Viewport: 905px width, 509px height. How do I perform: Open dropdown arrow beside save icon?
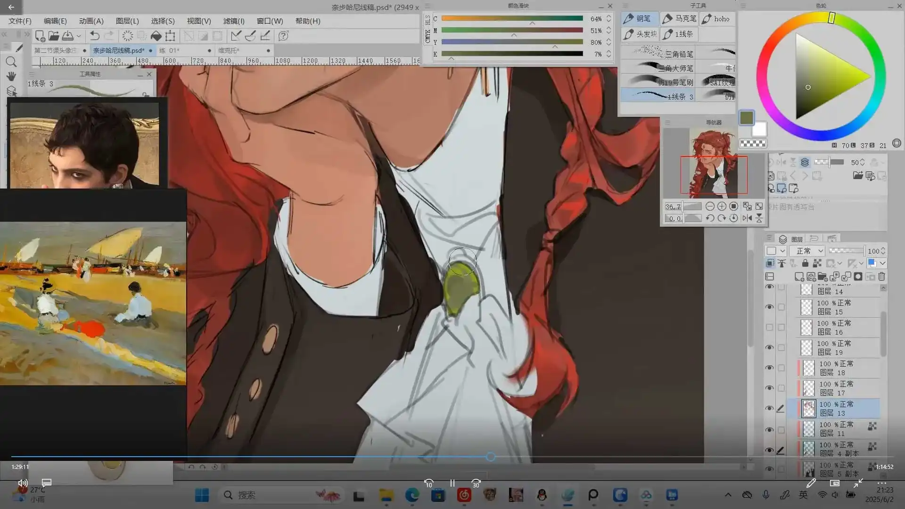coord(79,36)
